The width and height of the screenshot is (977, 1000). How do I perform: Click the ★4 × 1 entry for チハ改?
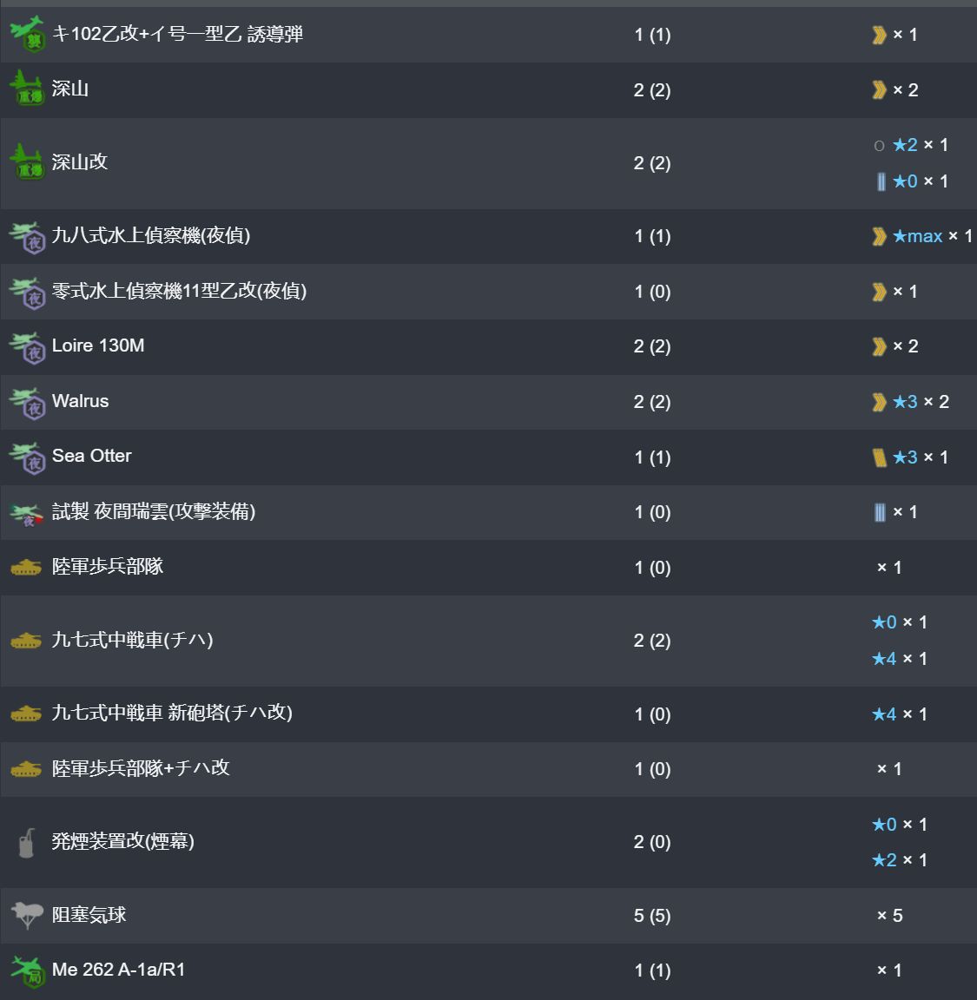click(899, 714)
